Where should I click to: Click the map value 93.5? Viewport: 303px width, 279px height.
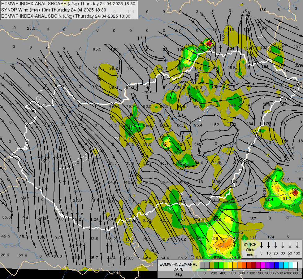[147, 107]
